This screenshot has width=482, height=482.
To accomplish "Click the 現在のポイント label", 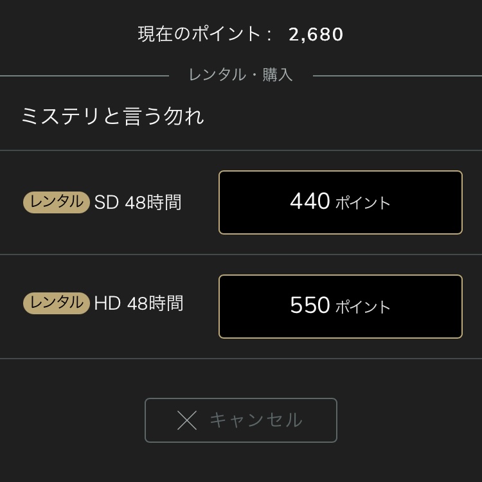I will (204, 34).
